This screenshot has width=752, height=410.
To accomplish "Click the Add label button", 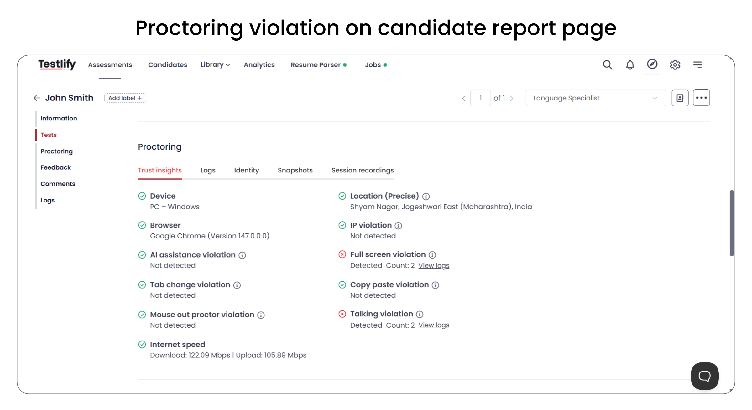I will (x=125, y=98).
